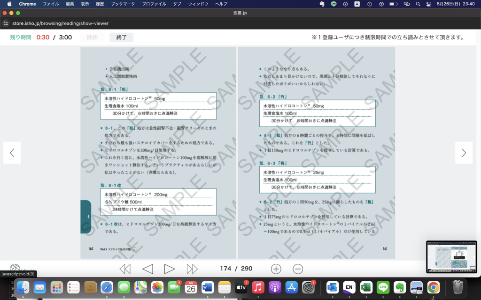The image size is (481, 300).
Task: Zoom in with the plus circle icon
Action: pyautogui.click(x=276, y=269)
